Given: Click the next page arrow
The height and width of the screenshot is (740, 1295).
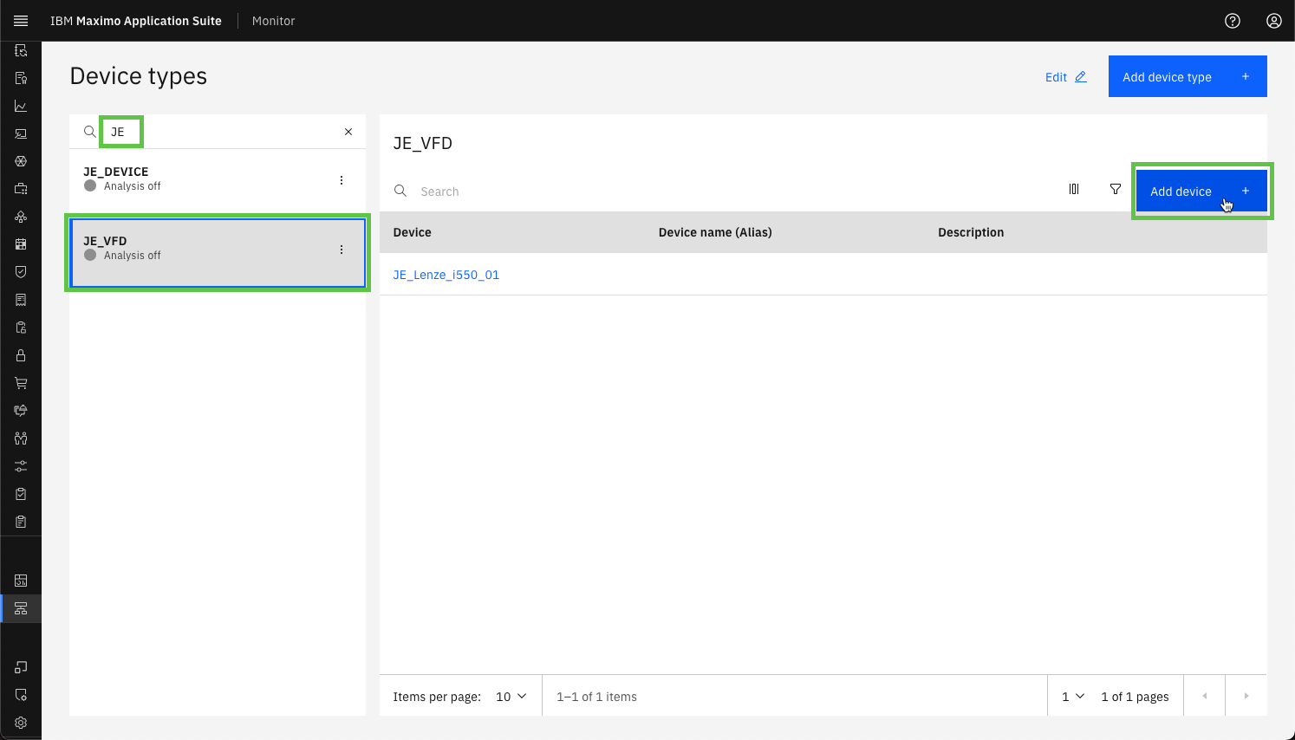Looking at the screenshot, I should [1246, 696].
